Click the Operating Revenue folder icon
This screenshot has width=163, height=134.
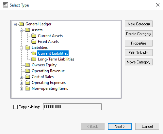click(x=28, y=71)
